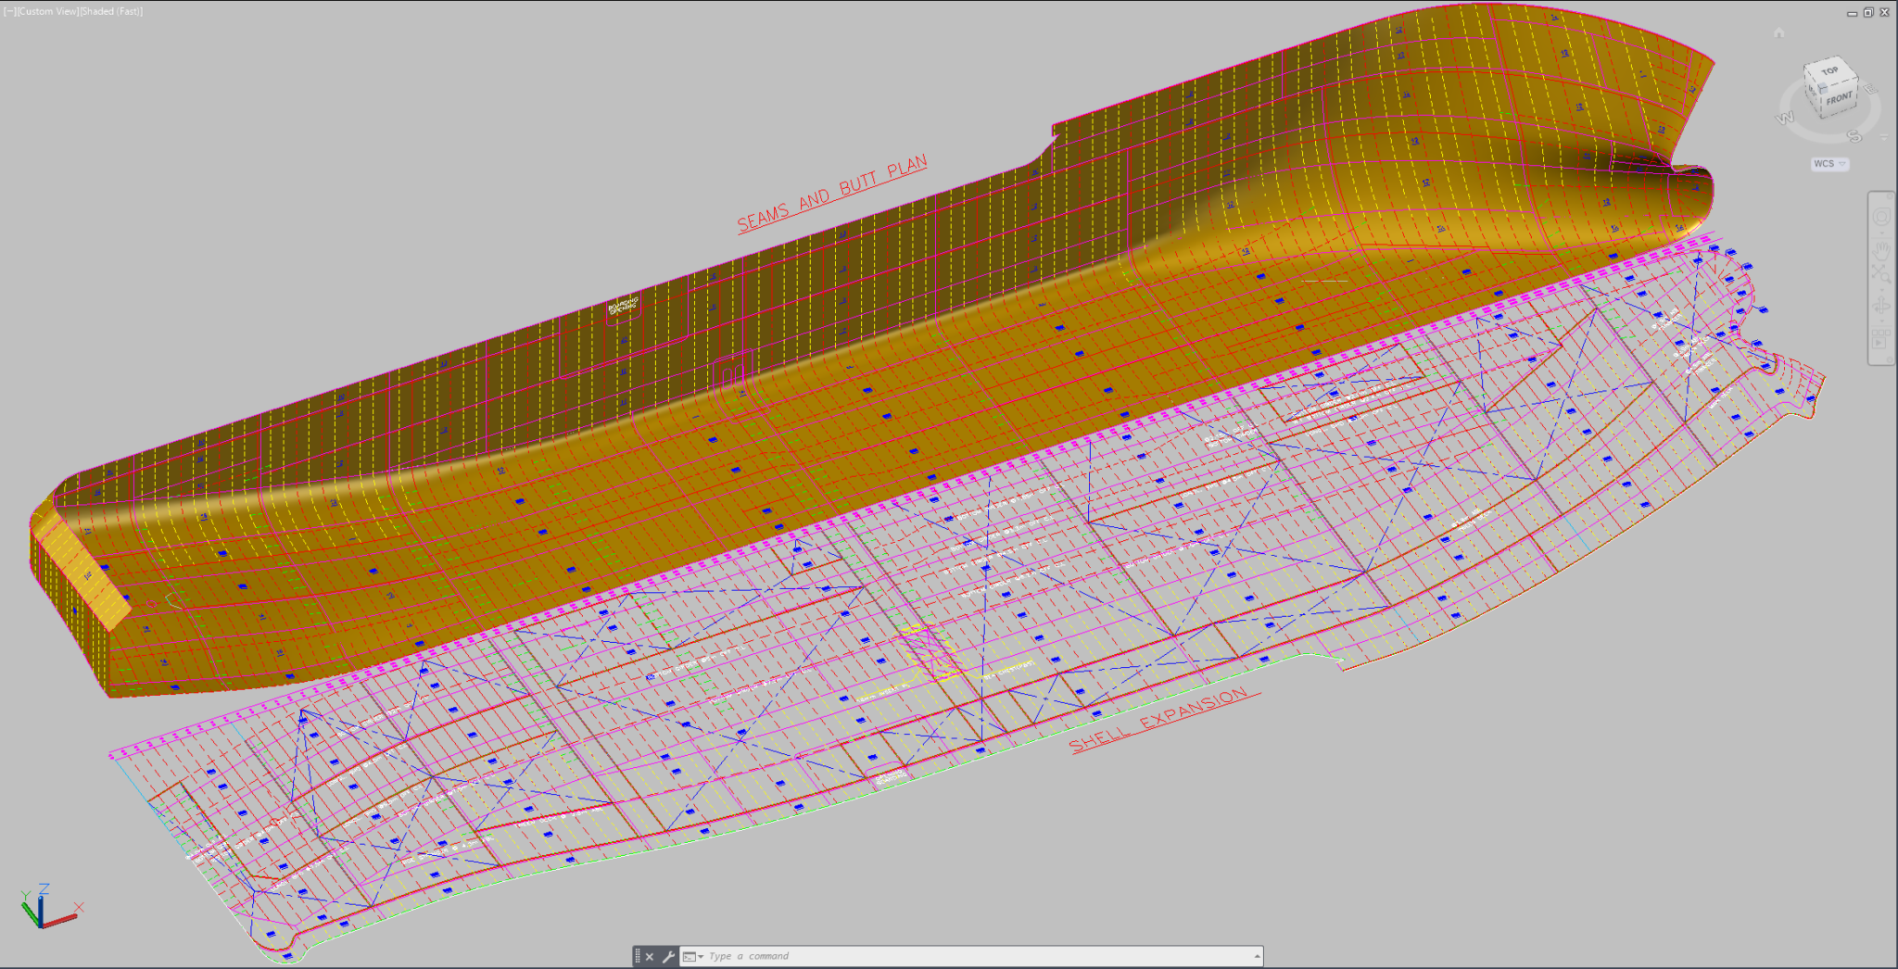This screenshot has height=969, width=1898.
Task: Click the ViewCube home icon
Action: tap(1778, 33)
